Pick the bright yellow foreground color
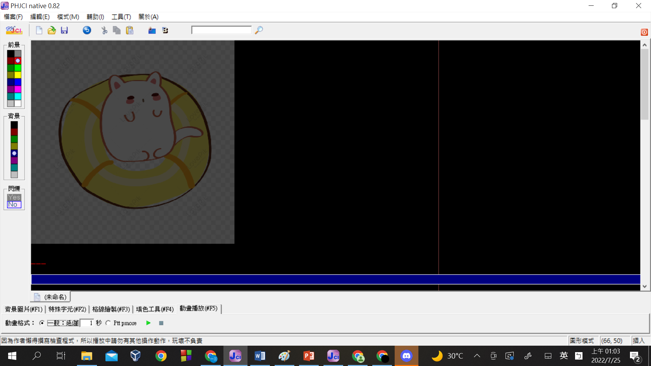The width and height of the screenshot is (651, 366). [x=18, y=75]
